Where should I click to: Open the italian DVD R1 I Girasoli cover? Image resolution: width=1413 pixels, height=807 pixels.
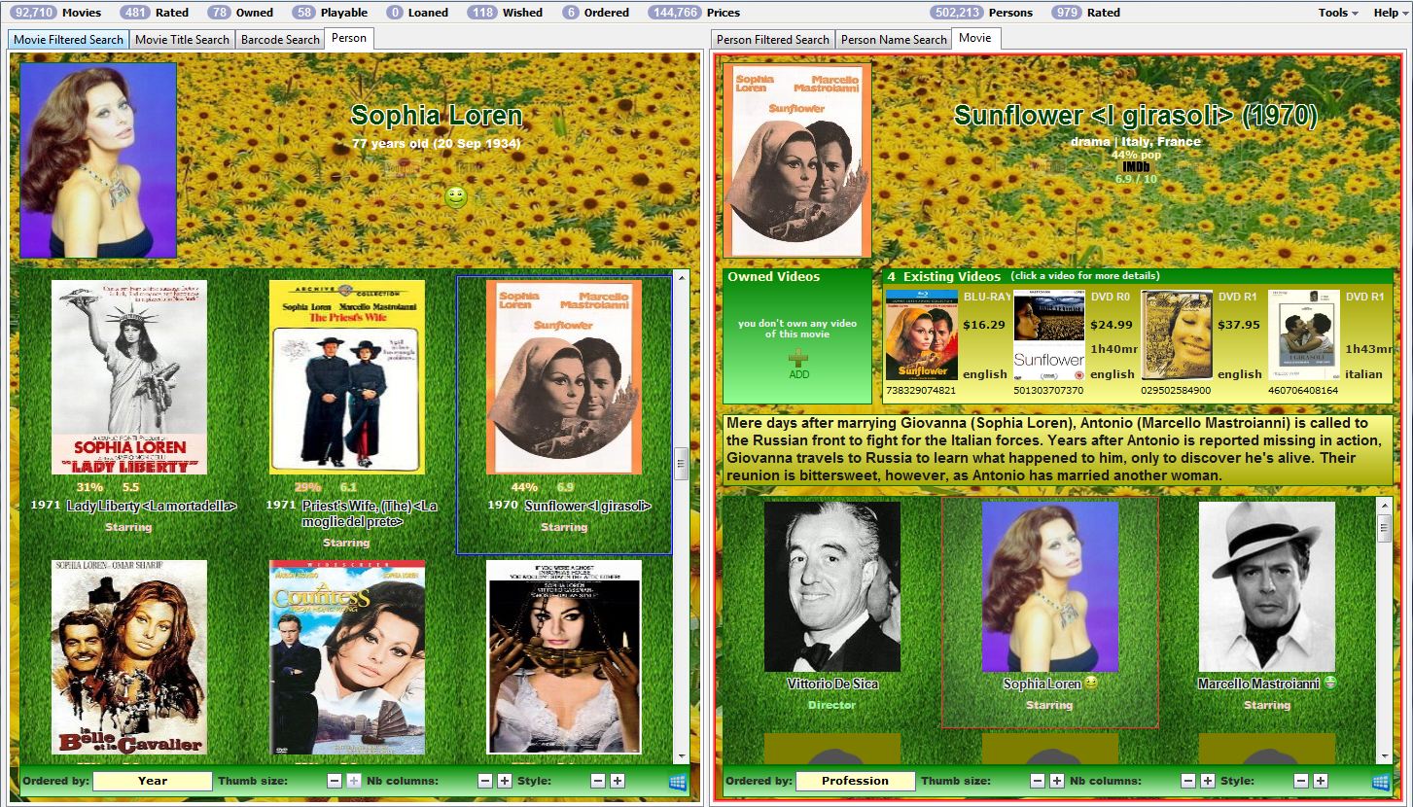[x=1304, y=335]
